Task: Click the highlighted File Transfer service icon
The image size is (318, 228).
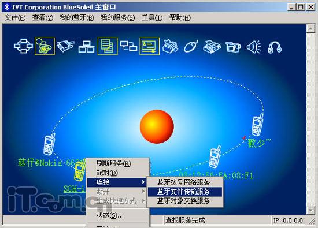Action: 108,46
